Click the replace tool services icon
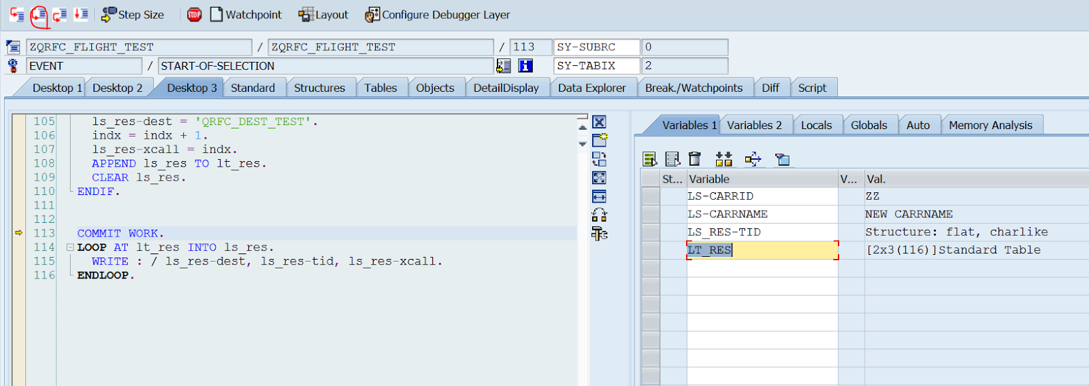 (599, 215)
